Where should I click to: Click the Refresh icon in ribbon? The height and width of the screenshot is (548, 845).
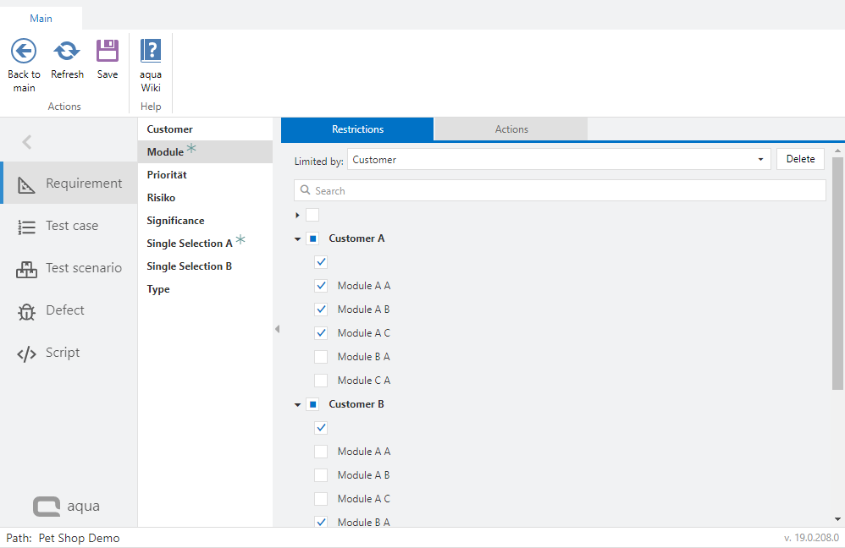coord(67,51)
